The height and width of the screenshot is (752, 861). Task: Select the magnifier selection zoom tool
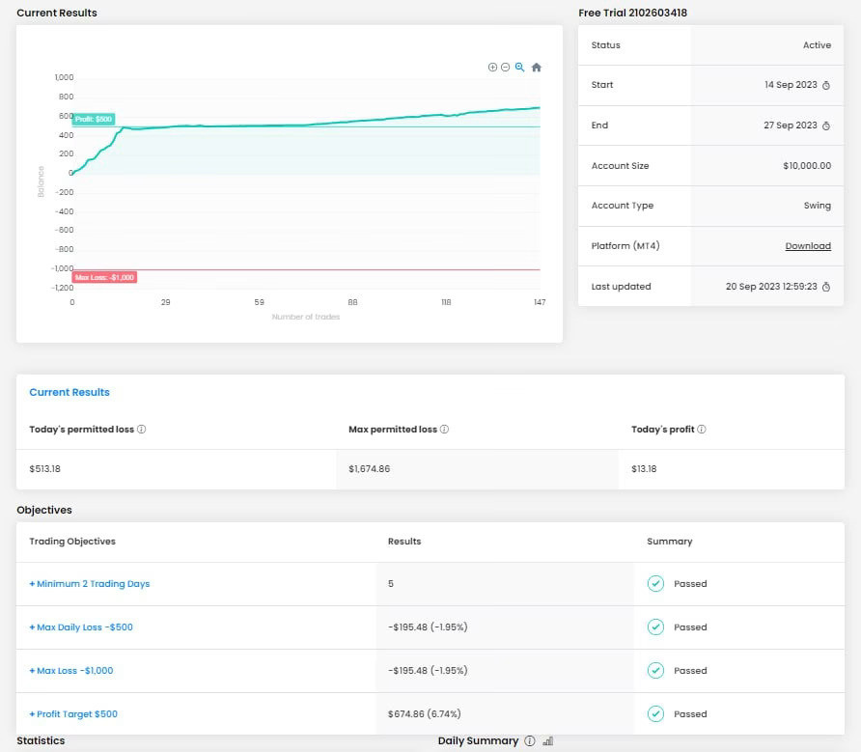click(x=519, y=68)
